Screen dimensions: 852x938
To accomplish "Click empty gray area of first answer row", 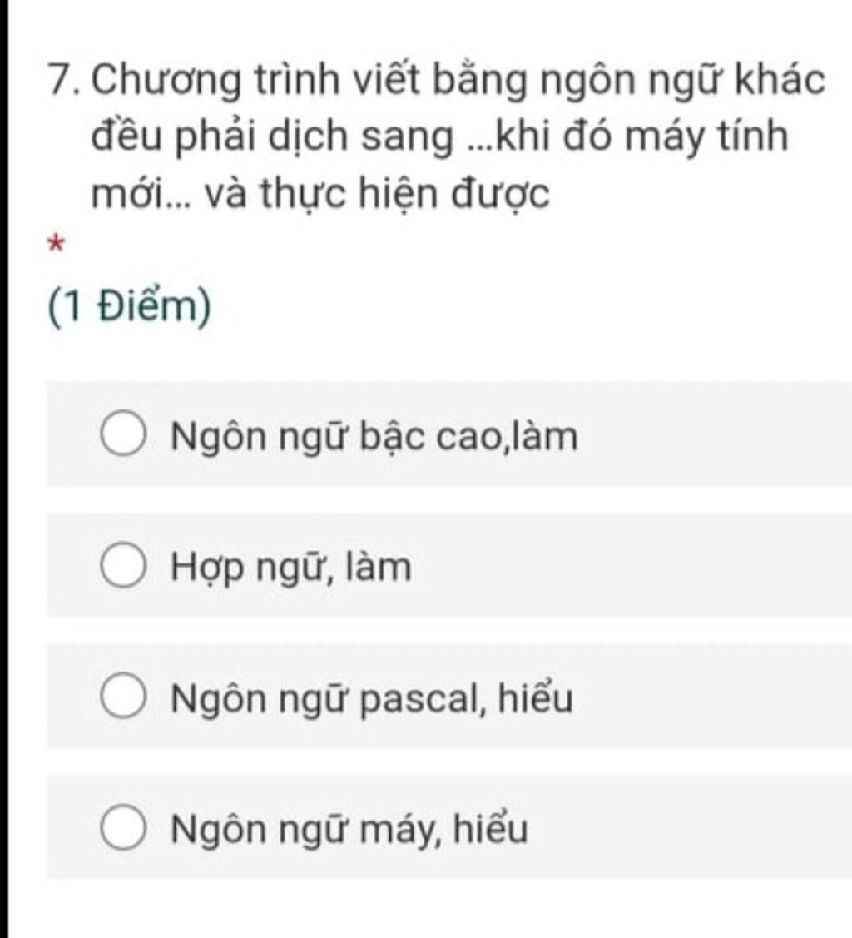I will 711,434.
